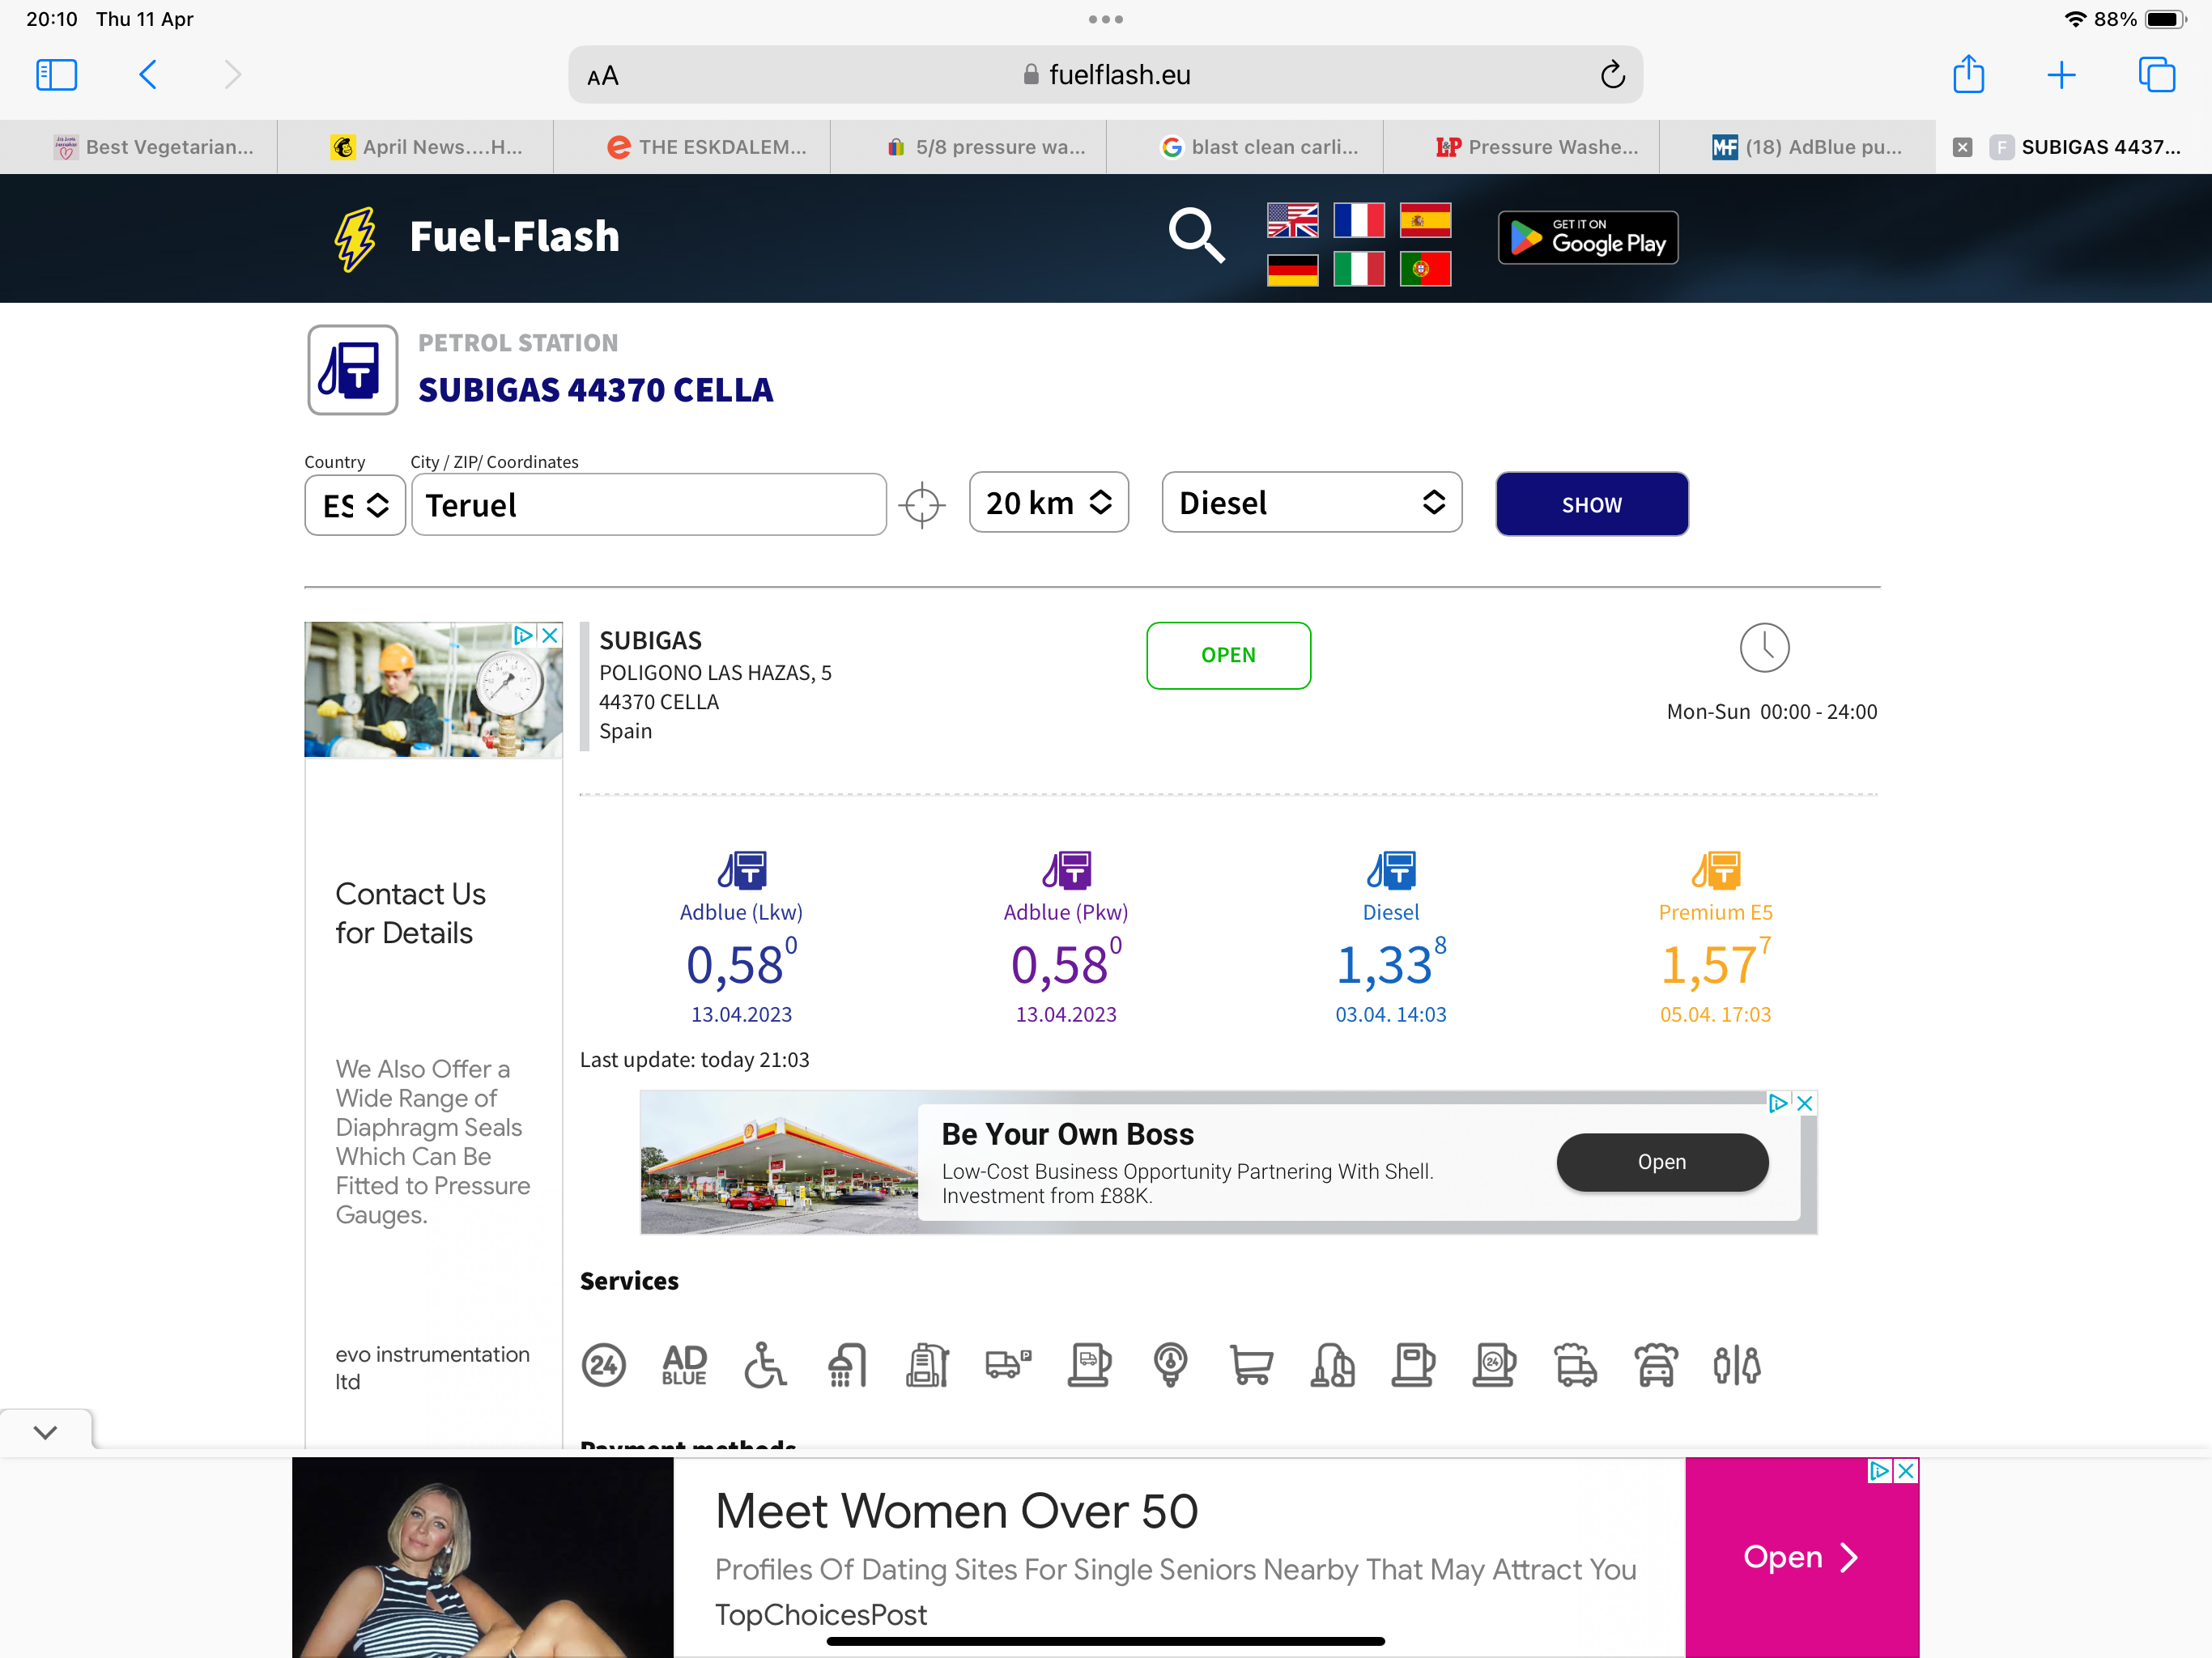The height and width of the screenshot is (1658, 2212).
Task: Click the Adblue (Lkw) pump icon
Action: (741, 870)
